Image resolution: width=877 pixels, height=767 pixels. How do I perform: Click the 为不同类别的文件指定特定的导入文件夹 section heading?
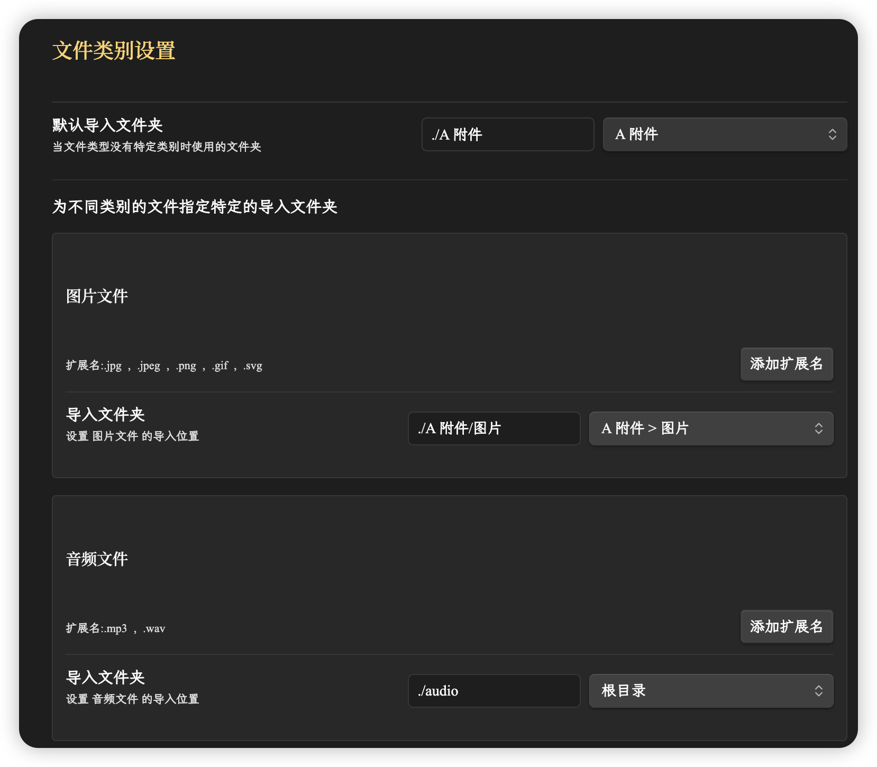click(x=195, y=207)
